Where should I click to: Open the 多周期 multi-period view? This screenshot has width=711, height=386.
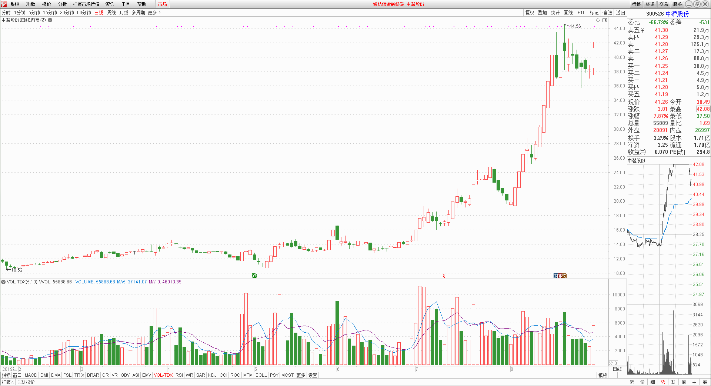[138, 13]
